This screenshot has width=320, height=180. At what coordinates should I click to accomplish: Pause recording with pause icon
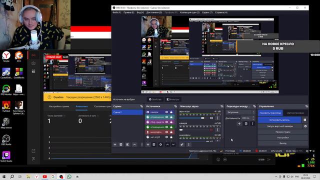point(304,120)
